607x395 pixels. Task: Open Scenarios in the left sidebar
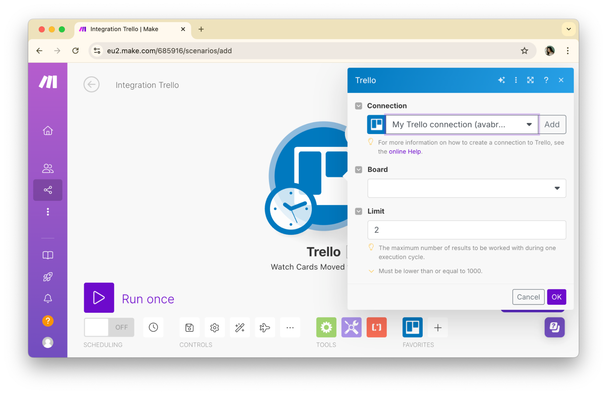pyautogui.click(x=48, y=190)
